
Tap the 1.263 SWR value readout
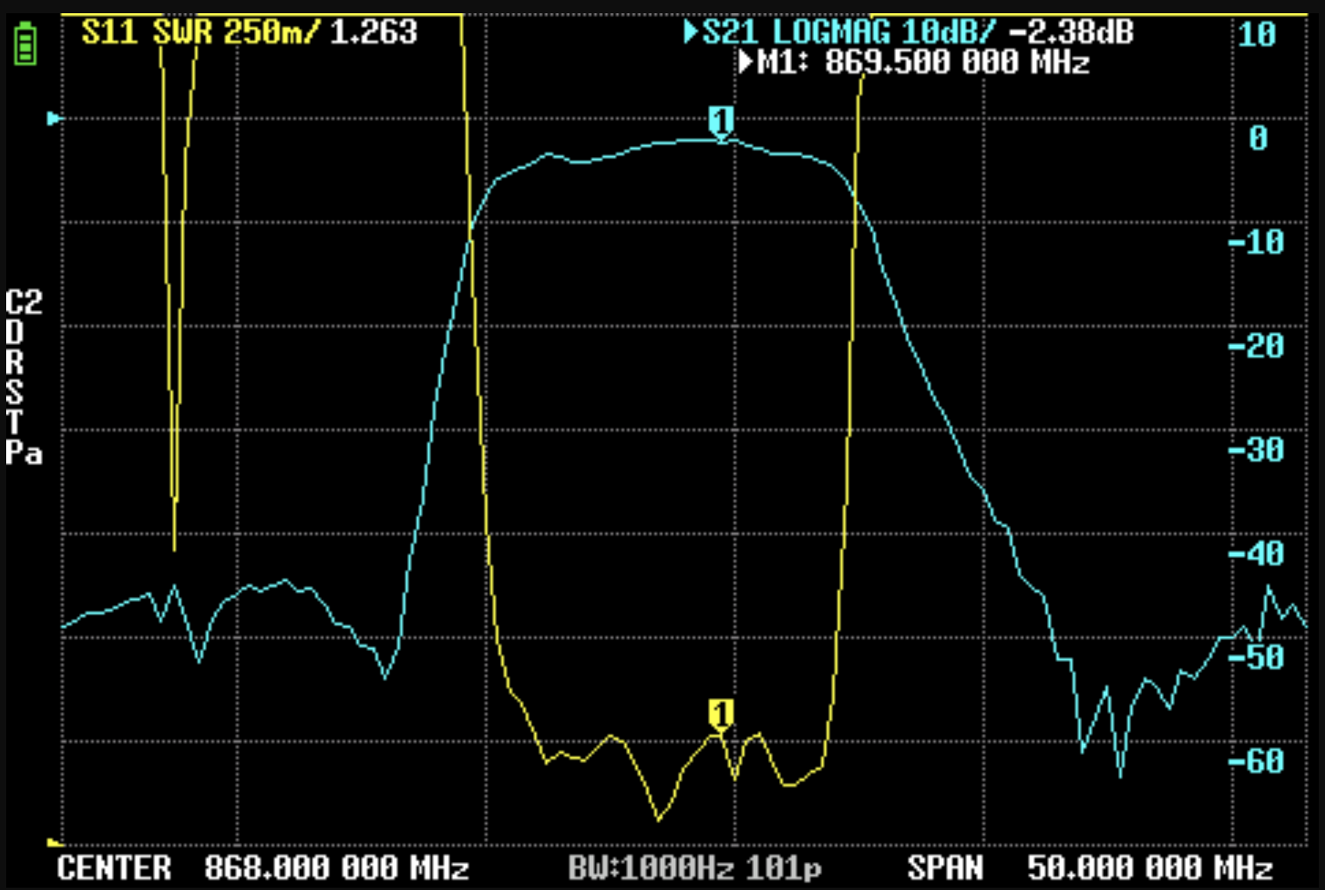(373, 33)
